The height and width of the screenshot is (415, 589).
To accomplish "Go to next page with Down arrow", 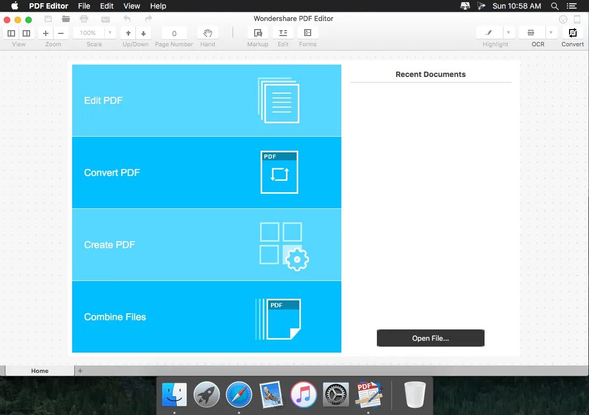I will (x=144, y=33).
